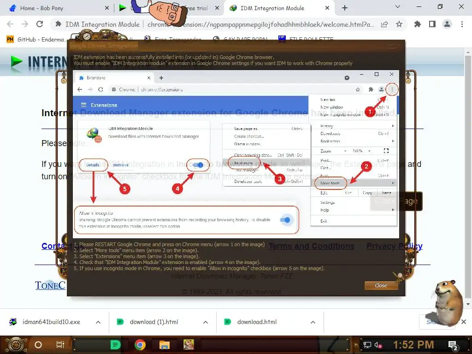Click the IDM Integration Module tab favicon

233,8
